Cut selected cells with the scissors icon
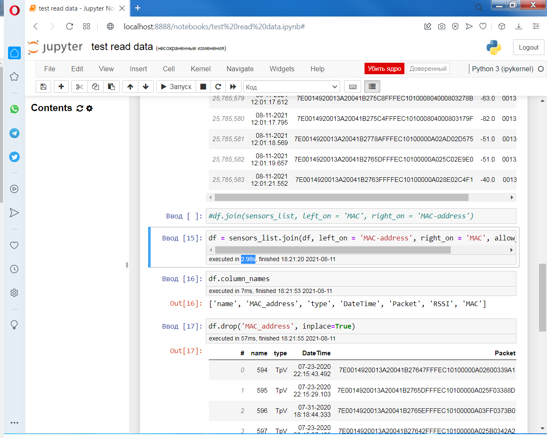The image size is (547, 438). [79, 86]
